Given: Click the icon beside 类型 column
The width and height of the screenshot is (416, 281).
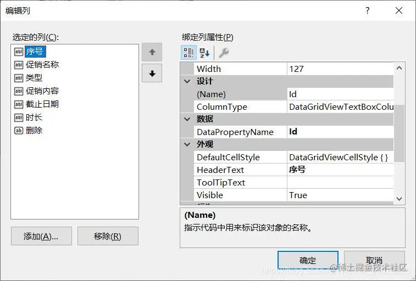Looking at the screenshot, I should coord(19,78).
